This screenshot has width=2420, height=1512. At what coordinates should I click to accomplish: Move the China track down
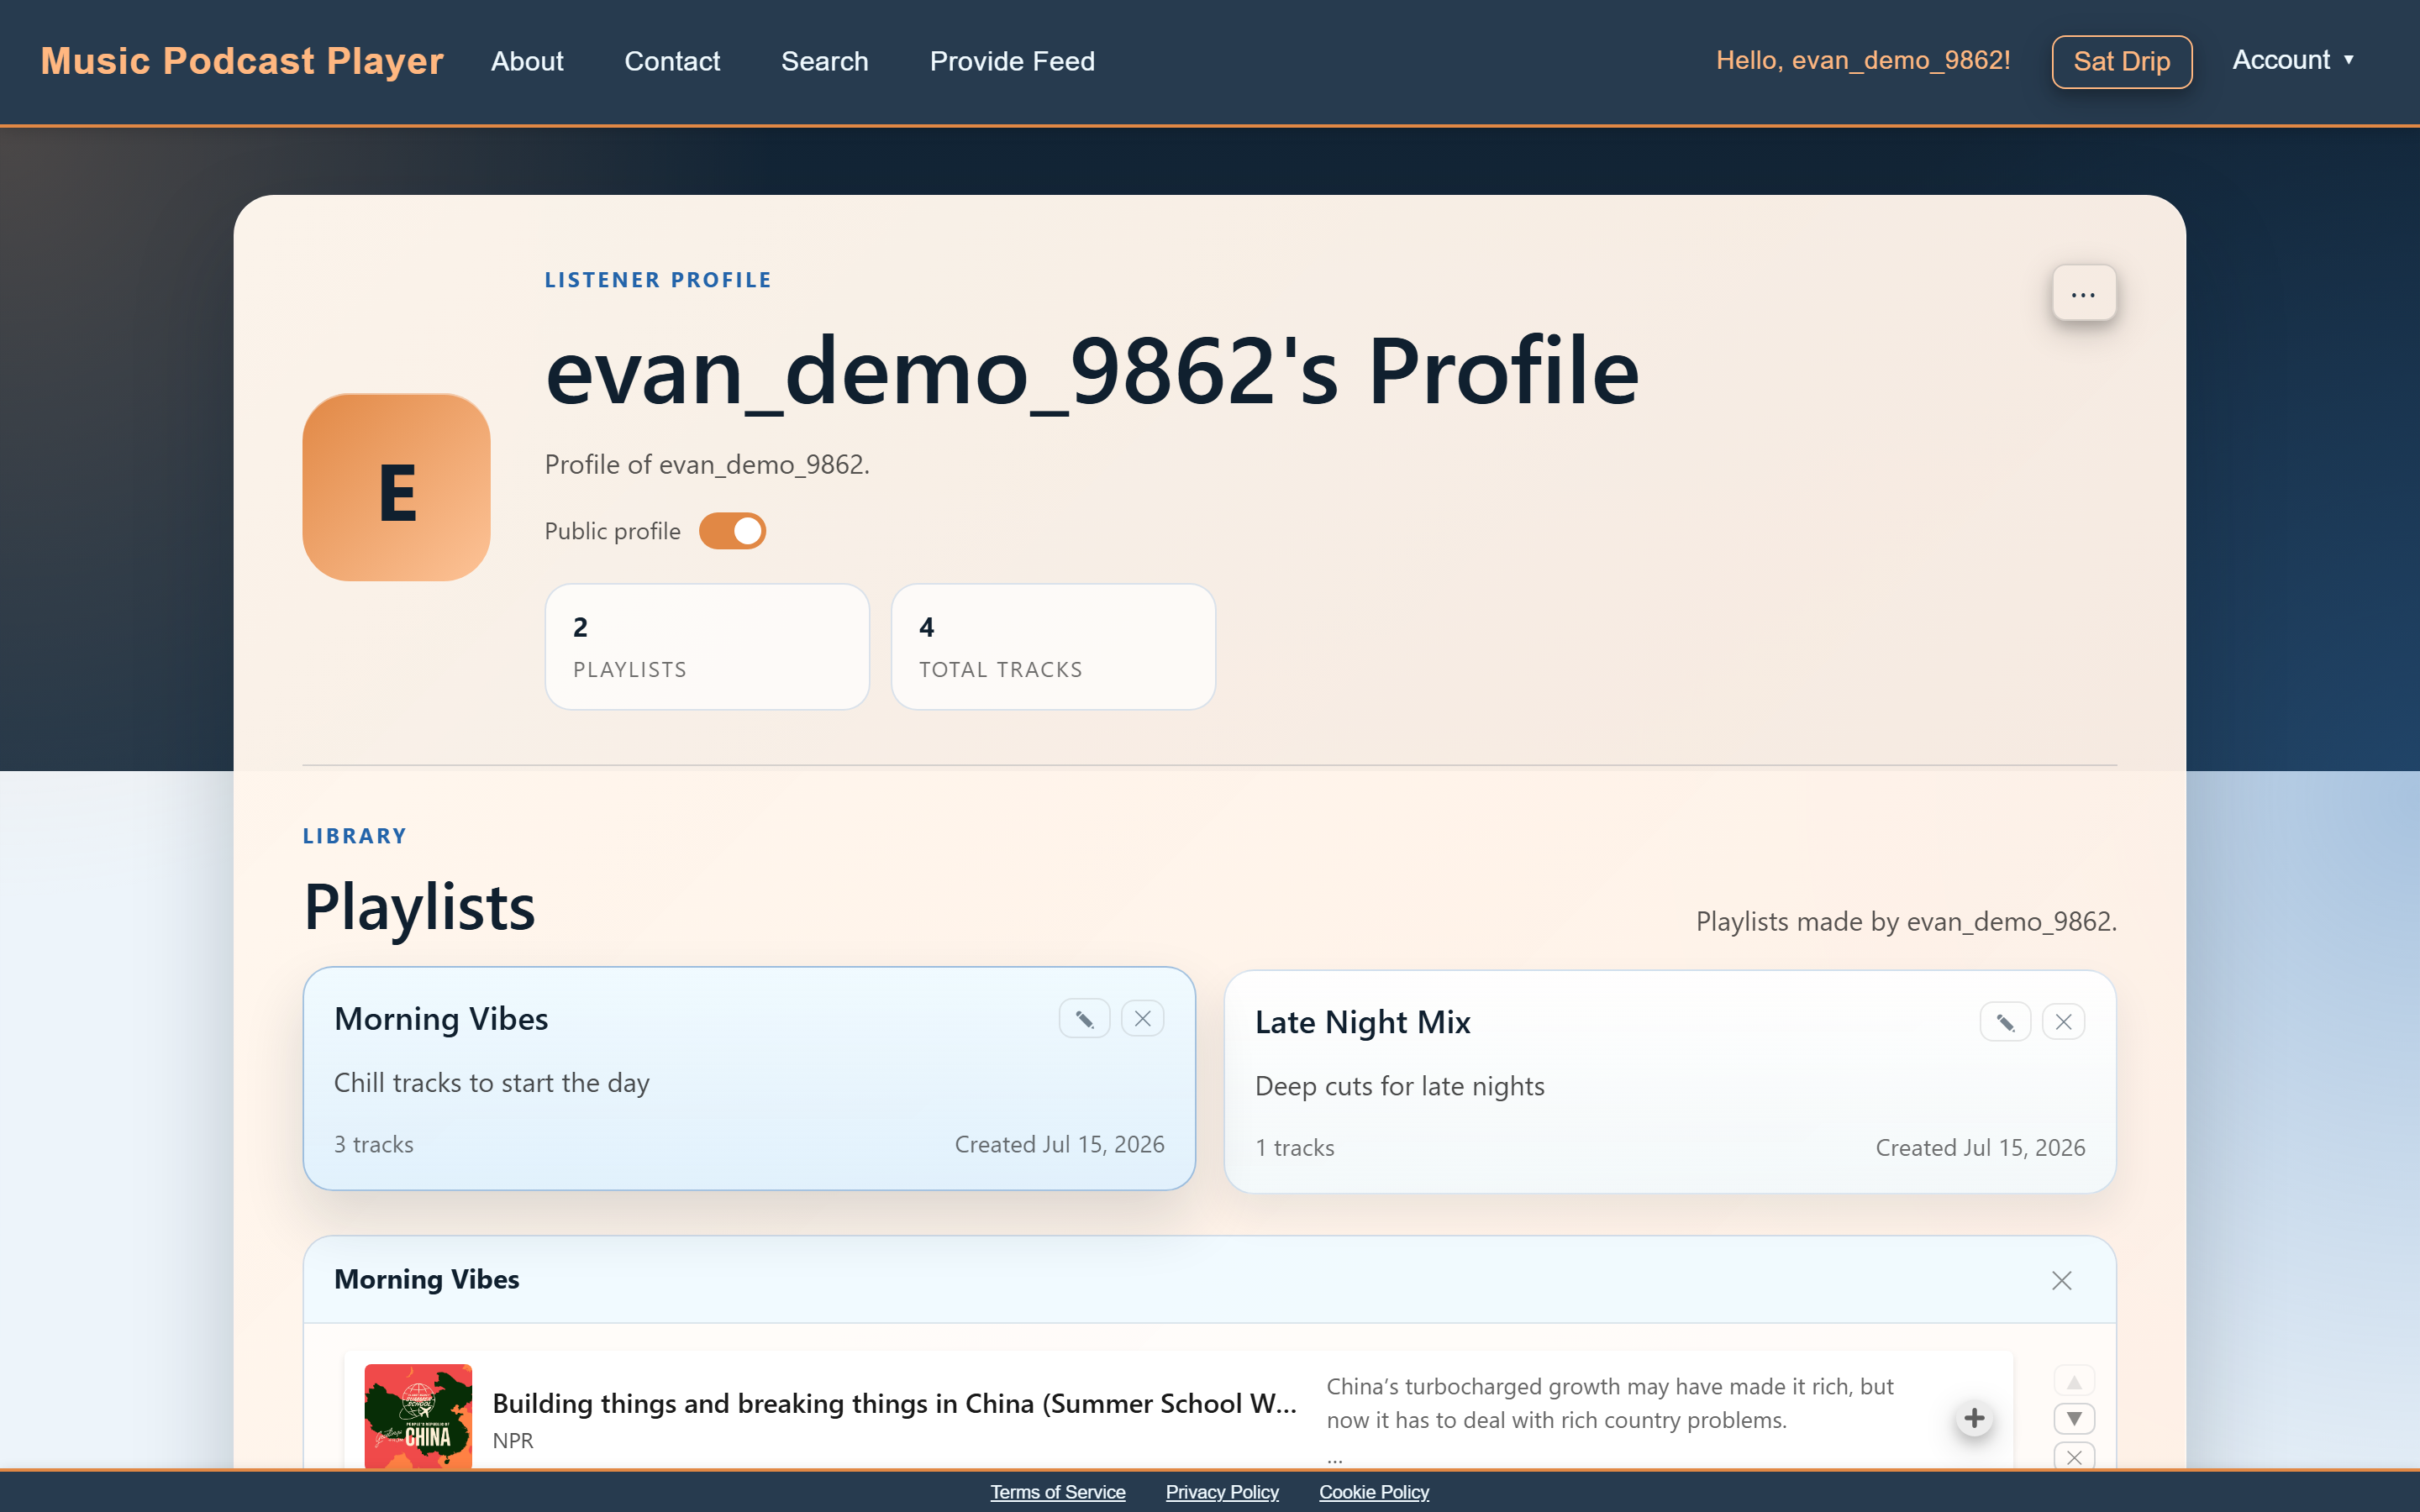tap(2074, 1418)
